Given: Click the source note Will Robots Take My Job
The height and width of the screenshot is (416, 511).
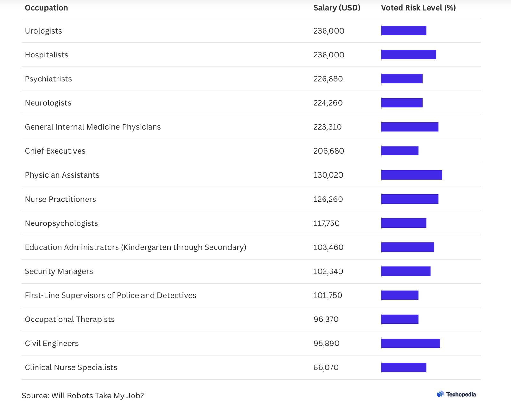Looking at the screenshot, I should tap(83, 396).
